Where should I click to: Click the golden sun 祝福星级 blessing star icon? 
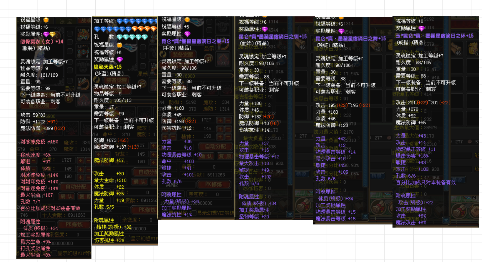(x=46, y=21)
